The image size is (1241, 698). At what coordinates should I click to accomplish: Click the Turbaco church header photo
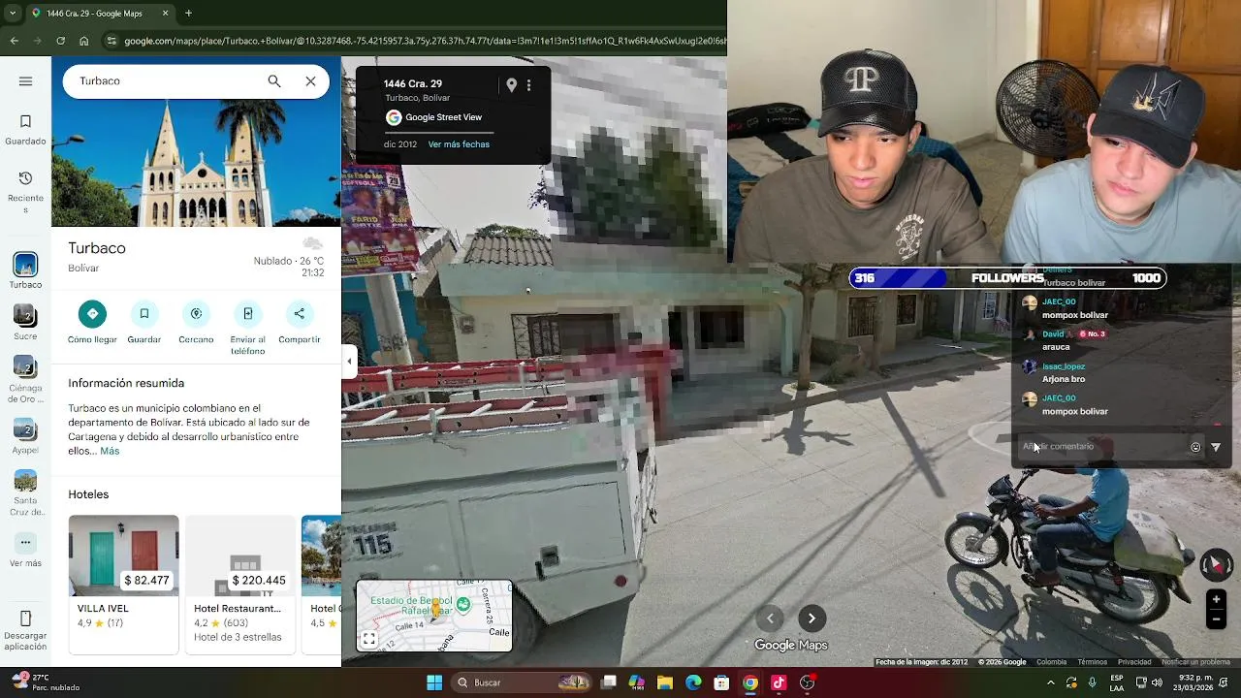tap(196, 162)
